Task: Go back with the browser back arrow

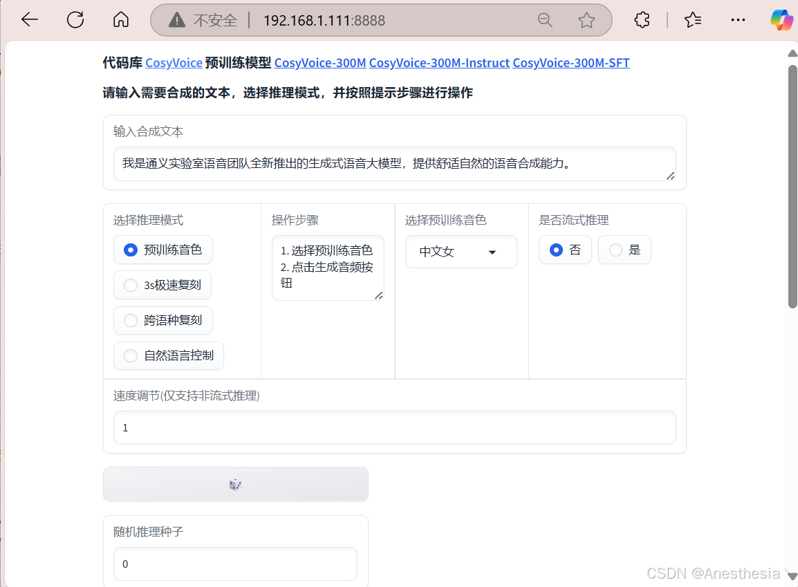Action: point(30,20)
